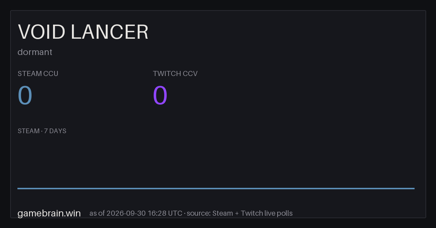Viewport: 436px width, 228px height.
Task: Click the STEAM · 7 DAYS chart label
Action: (42, 131)
